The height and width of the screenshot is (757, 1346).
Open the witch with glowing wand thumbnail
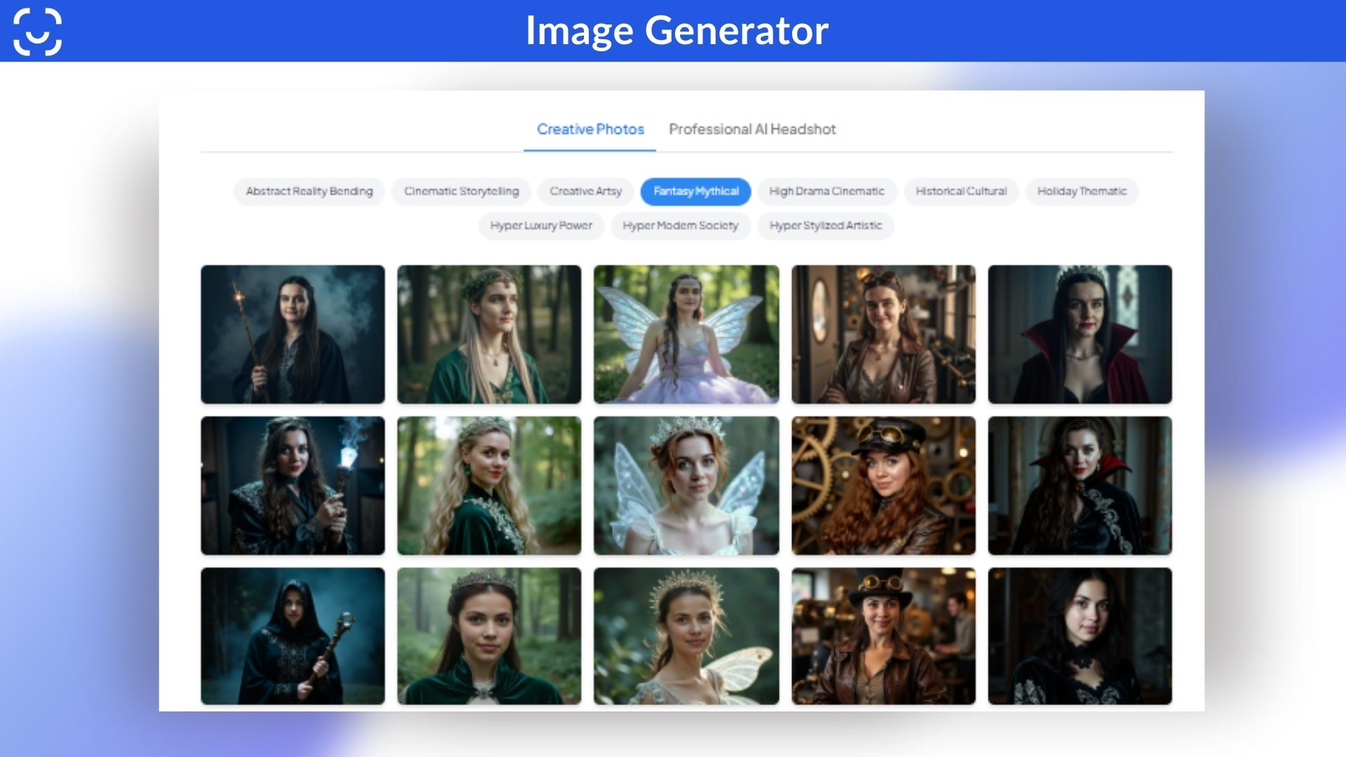(x=292, y=334)
